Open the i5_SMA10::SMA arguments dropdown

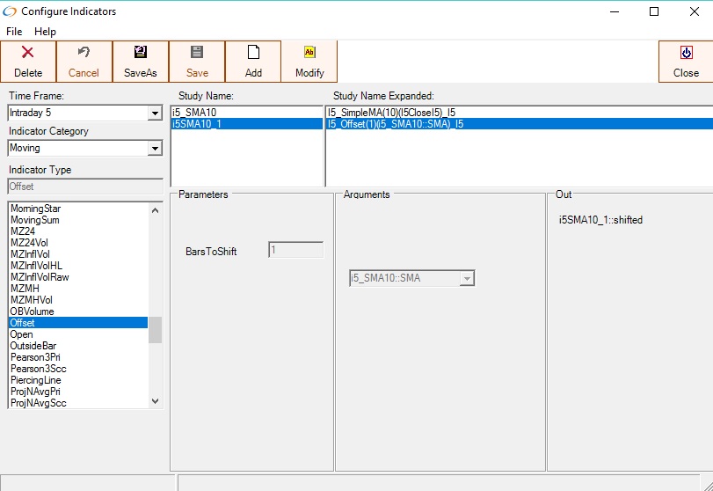point(467,279)
